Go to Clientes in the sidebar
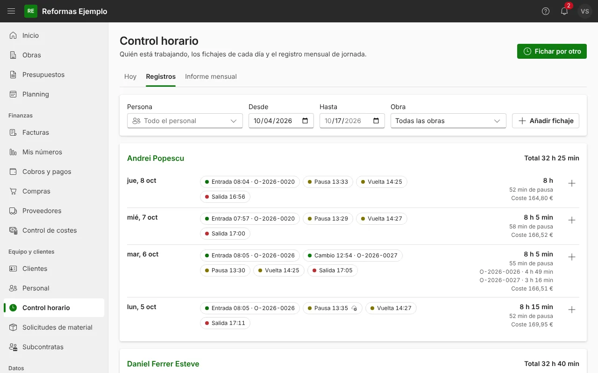This screenshot has width=598, height=373. 54,269
